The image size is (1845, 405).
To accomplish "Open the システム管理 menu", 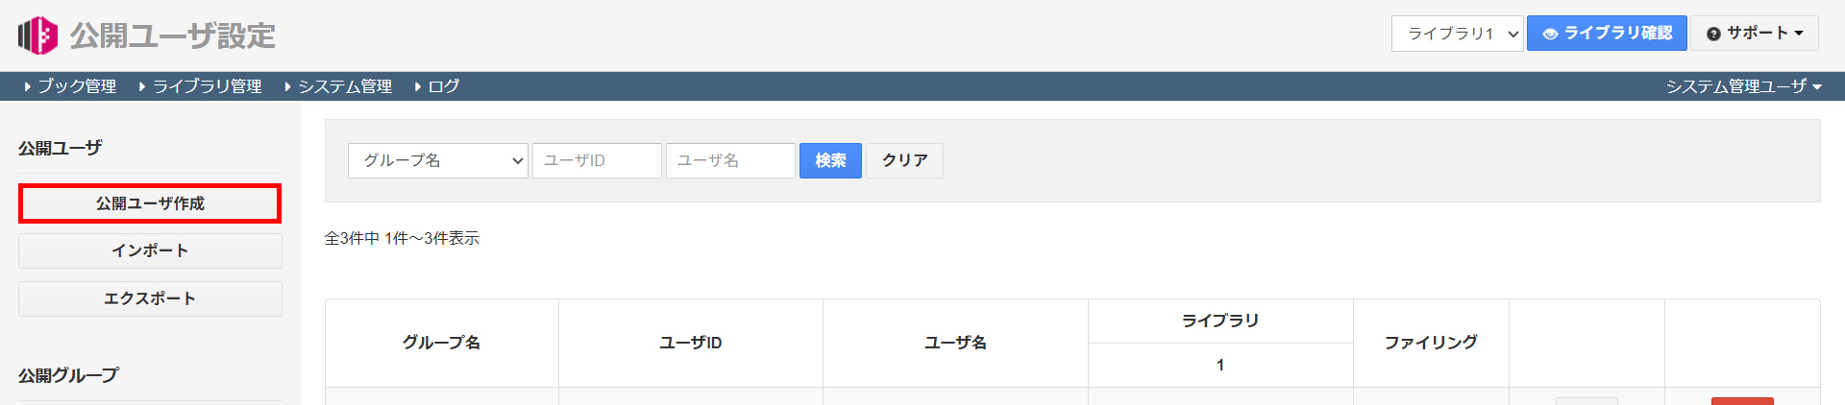I will click(x=338, y=86).
